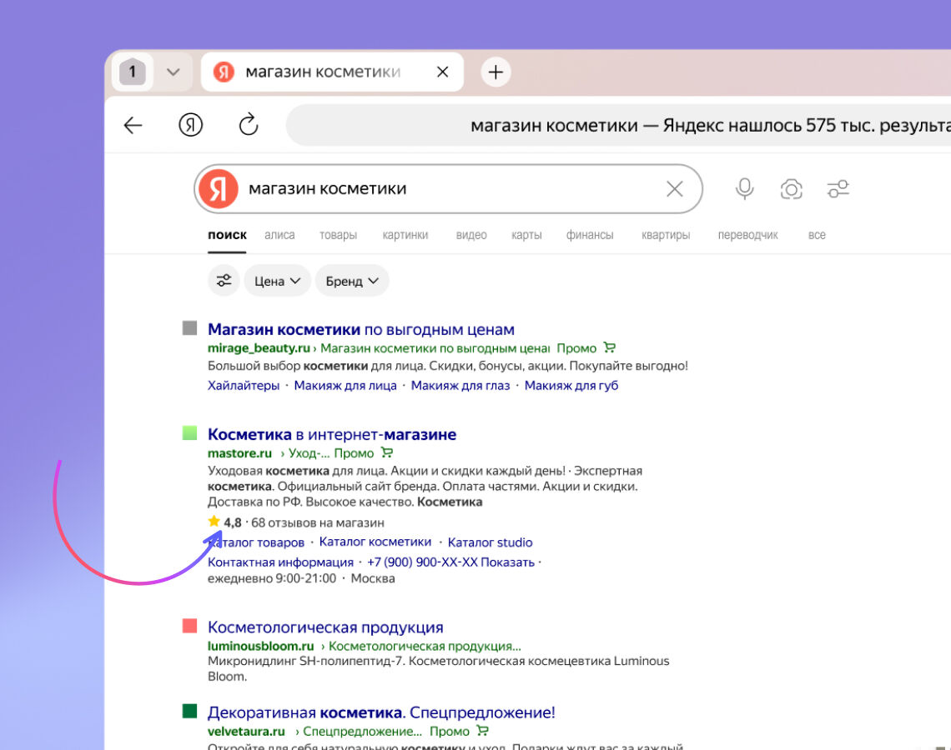This screenshot has height=750, width=951.
Task: Click dark green favicon of velvetaura result
Action: tap(190, 711)
